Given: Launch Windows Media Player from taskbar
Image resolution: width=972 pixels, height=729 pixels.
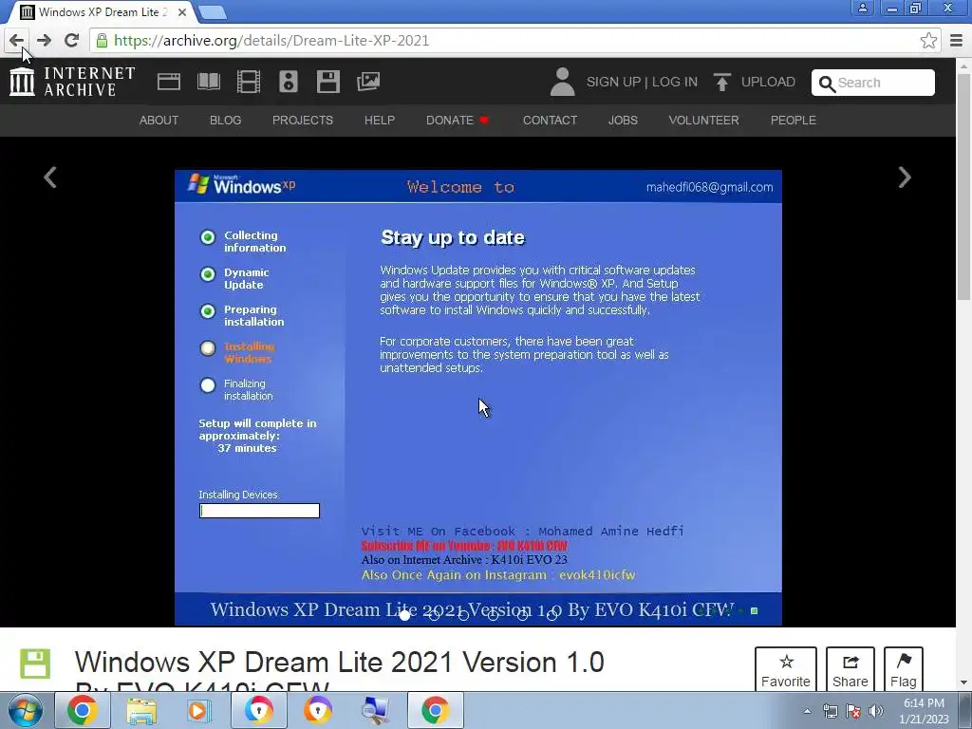Looking at the screenshot, I should pyautogui.click(x=199, y=710).
